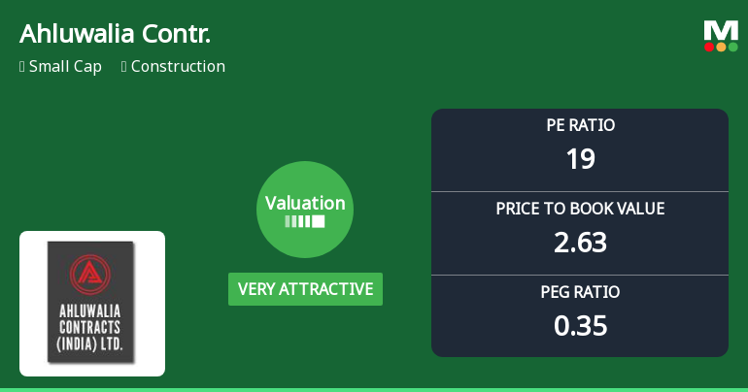The width and height of the screenshot is (748, 392).
Task: Click the green dot under the M logo
Action: [x=732, y=47]
